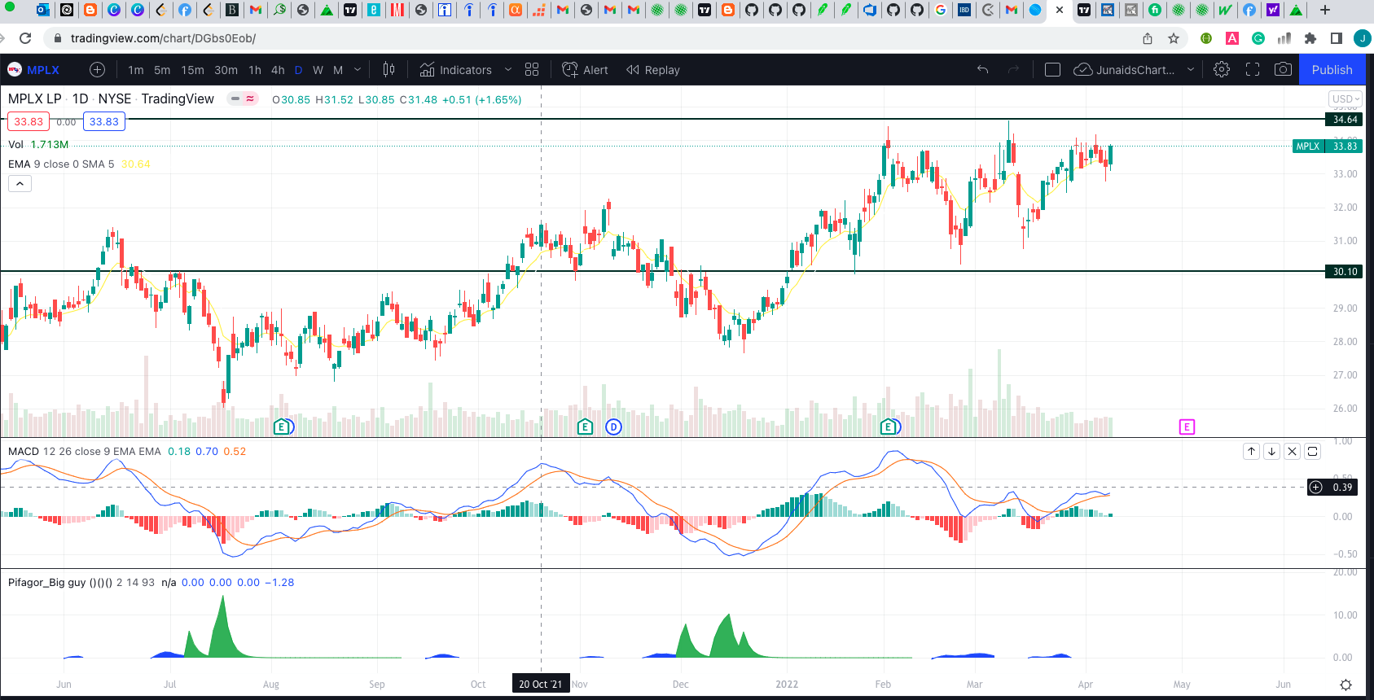Switch to the 30m timeframe
The image size is (1374, 700).
(x=226, y=70)
